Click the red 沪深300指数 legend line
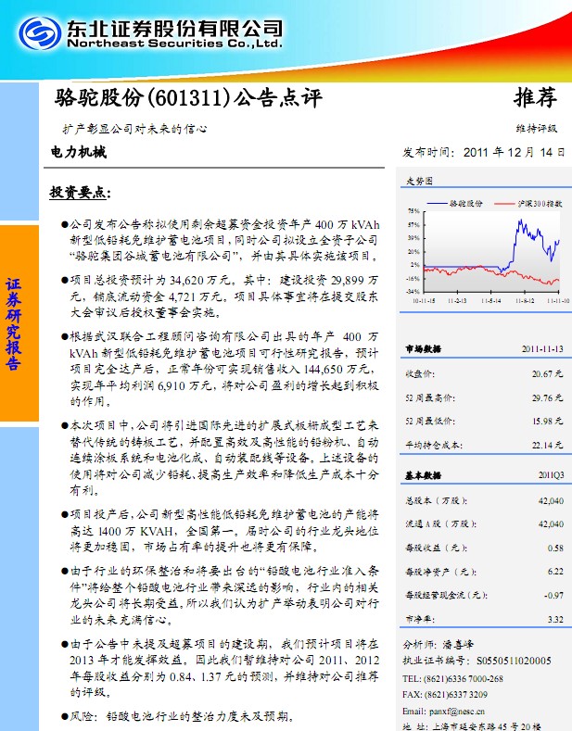 click(505, 201)
